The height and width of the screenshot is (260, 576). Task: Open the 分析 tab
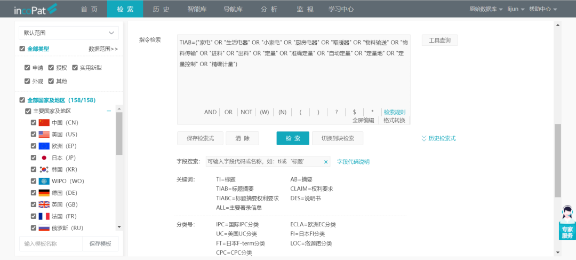tap(269, 9)
